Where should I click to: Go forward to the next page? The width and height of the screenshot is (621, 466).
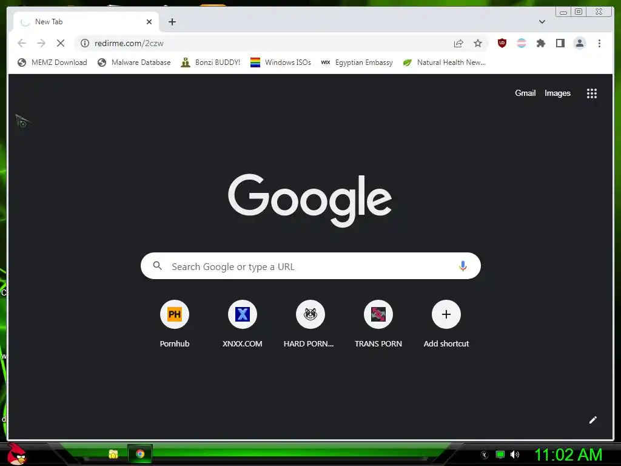click(x=41, y=43)
